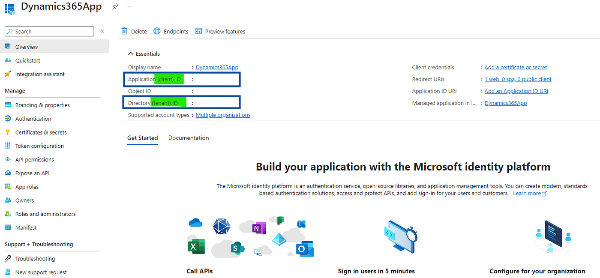Click the Learn more link
Viewport: 600px width, 278px height.
click(530, 193)
